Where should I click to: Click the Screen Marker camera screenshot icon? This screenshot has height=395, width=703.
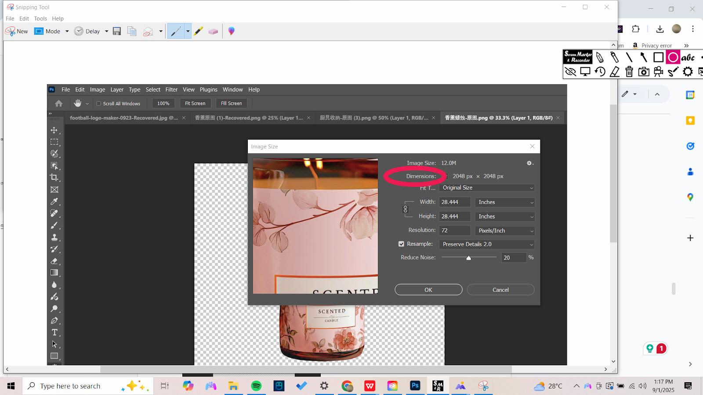click(x=644, y=72)
